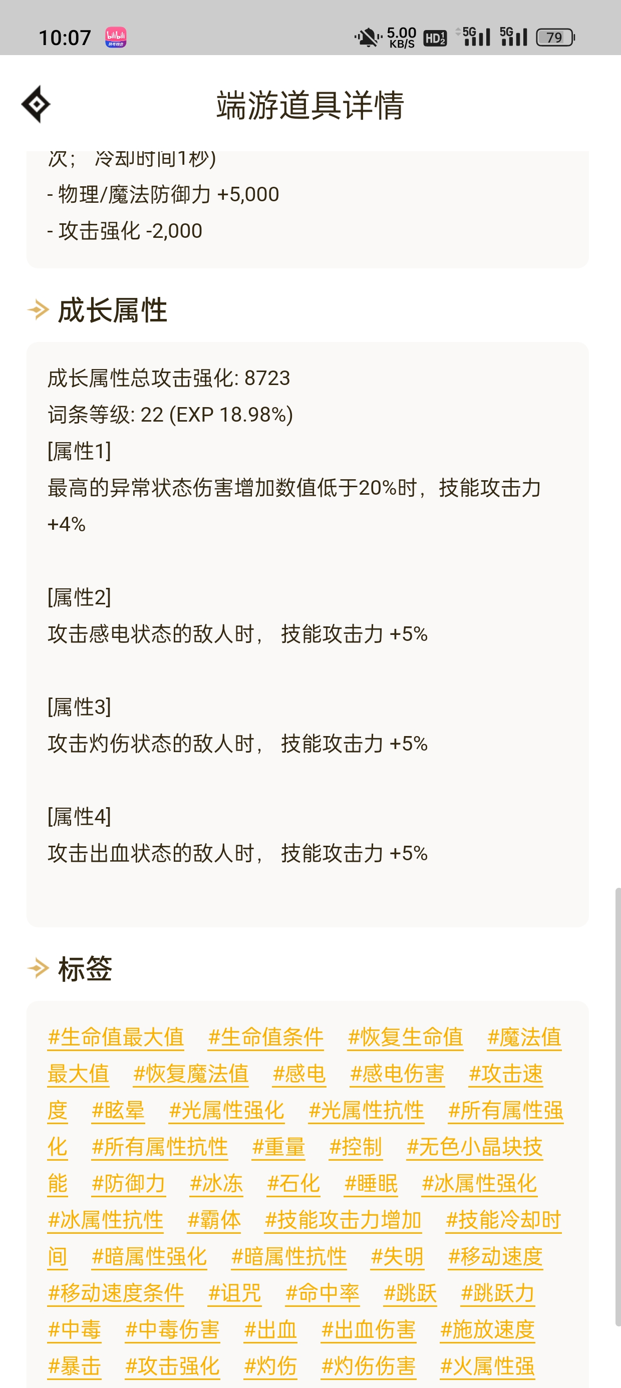Open the #施放速度 tag link
Screen dimensions: 621x1388
tap(487, 1330)
